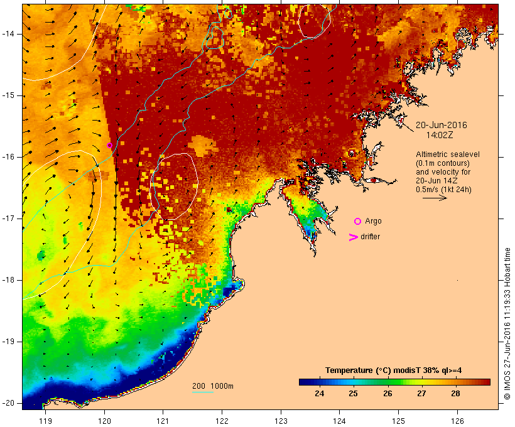Click the longitude label 125
Screen dimensions: 515x427
(x=399, y=421)
